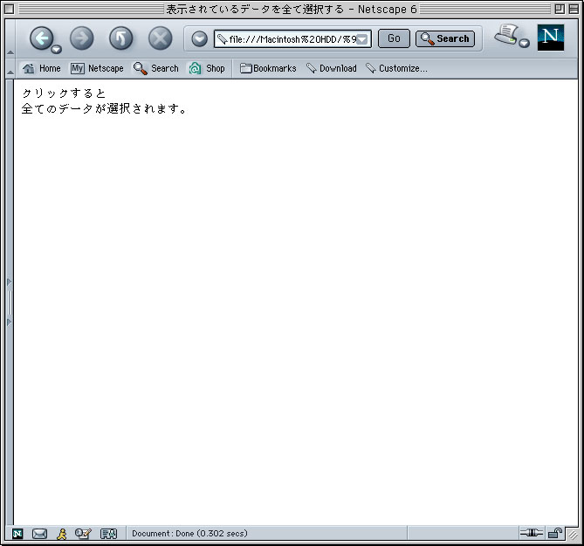584x546 pixels.
Task: Open Instant Messenger running man icon
Action: point(62,534)
